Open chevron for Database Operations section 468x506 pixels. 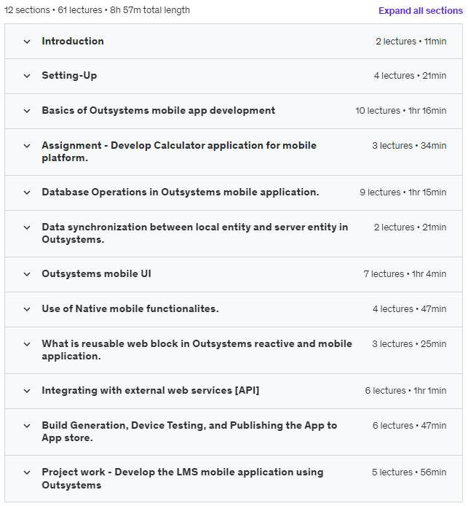[27, 192]
